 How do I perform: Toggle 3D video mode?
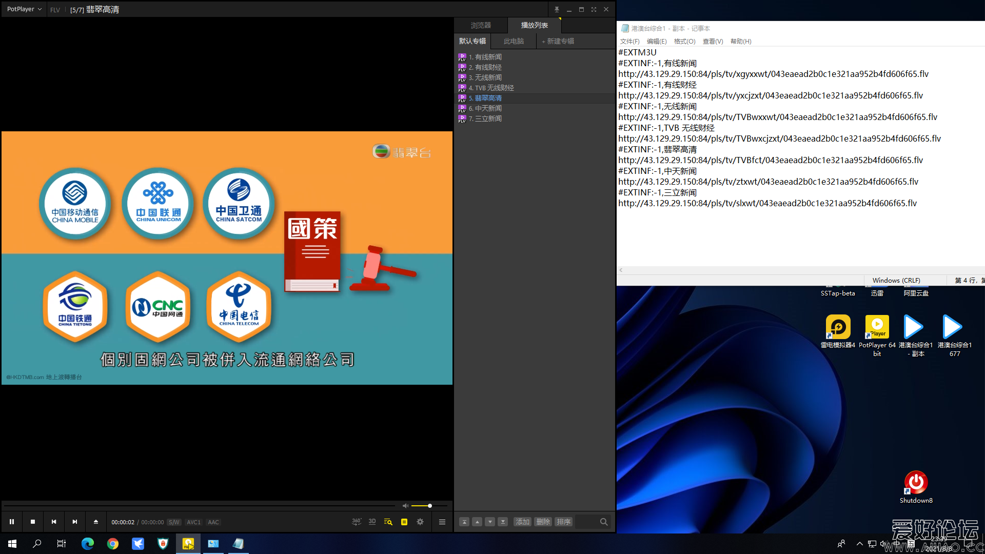tap(372, 522)
